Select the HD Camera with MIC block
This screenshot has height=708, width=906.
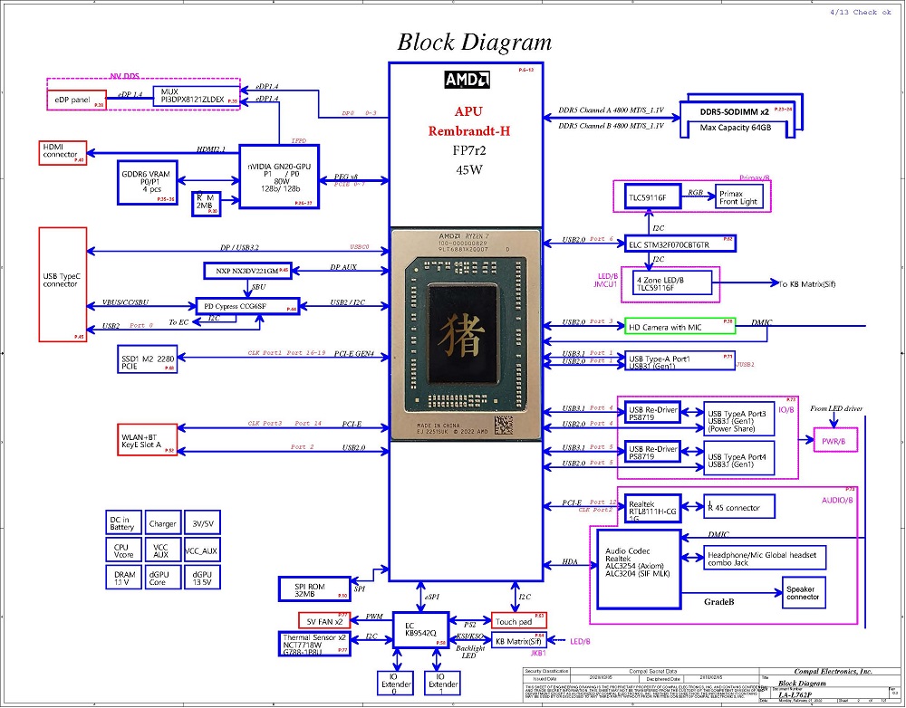[680, 326]
